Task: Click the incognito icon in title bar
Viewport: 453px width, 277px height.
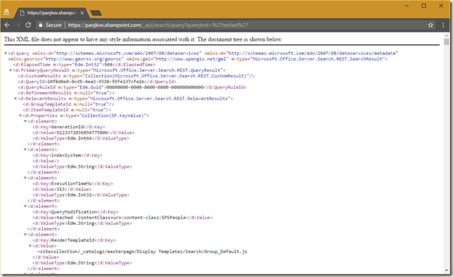Action: tap(6, 13)
